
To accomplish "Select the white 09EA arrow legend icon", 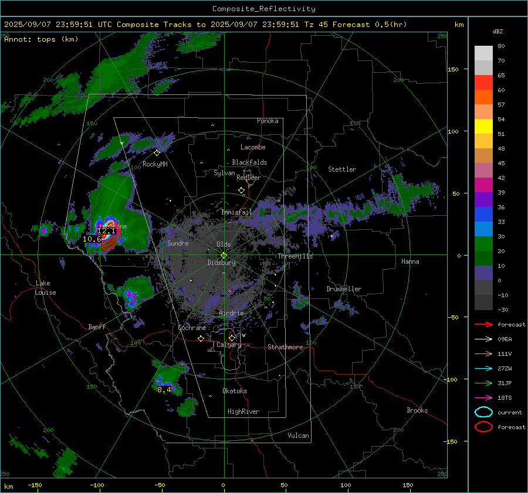I will pos(483,339).
